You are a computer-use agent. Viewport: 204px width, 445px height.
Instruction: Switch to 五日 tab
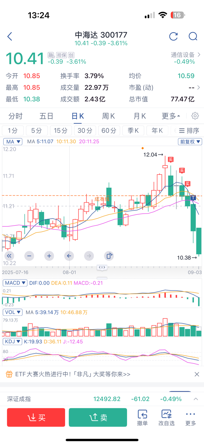click(46, 116)
